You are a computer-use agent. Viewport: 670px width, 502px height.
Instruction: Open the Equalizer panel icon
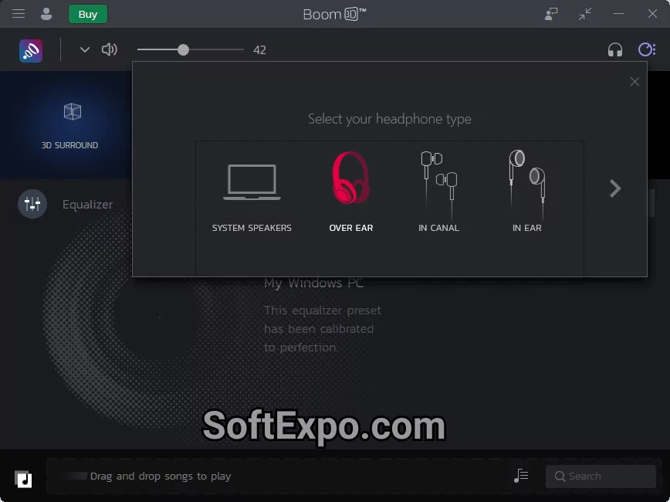coord(32,204)
